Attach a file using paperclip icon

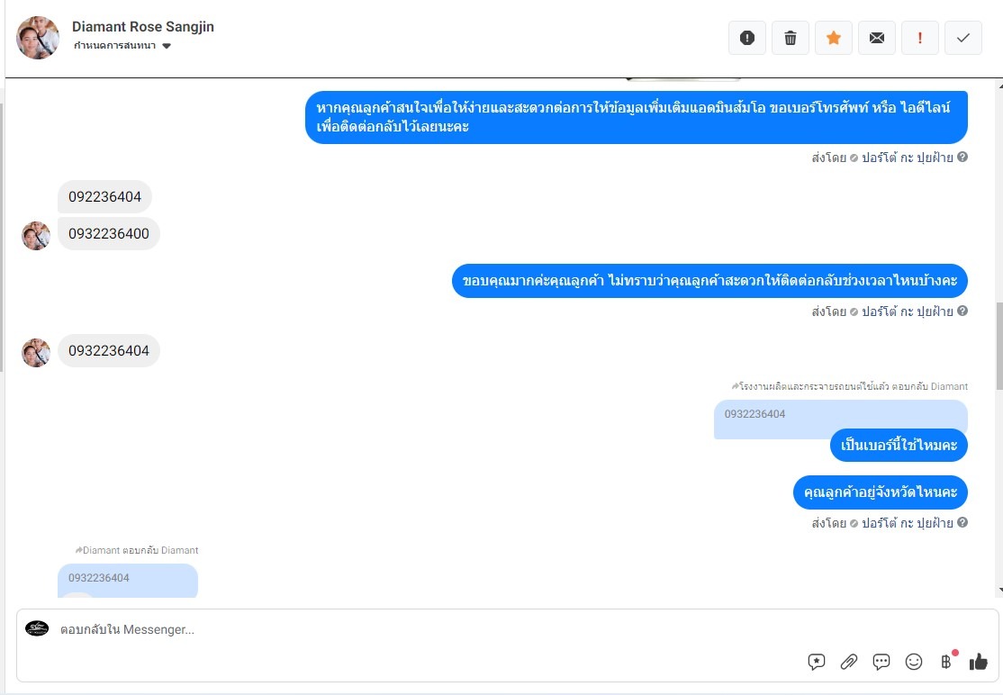click(849, 662)
